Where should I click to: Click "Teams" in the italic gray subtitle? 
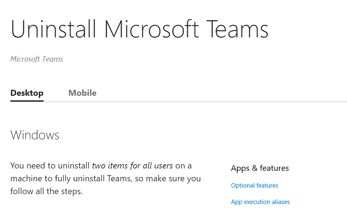click(x=52, y=59)
